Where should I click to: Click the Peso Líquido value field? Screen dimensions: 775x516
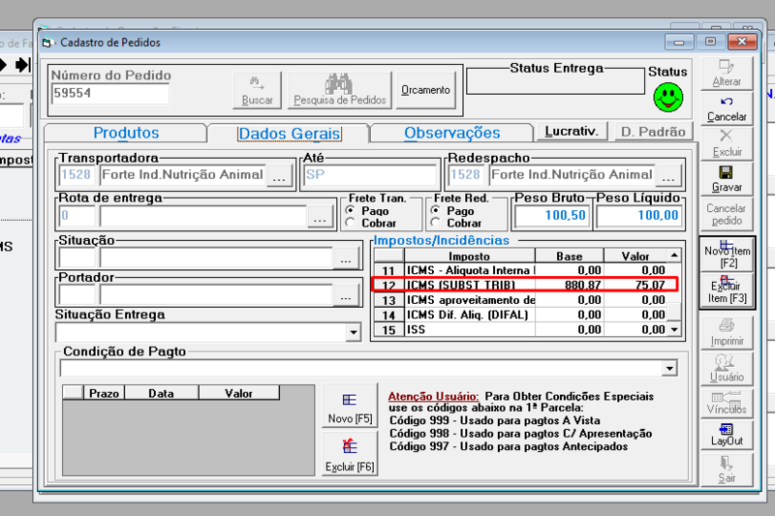638,215
